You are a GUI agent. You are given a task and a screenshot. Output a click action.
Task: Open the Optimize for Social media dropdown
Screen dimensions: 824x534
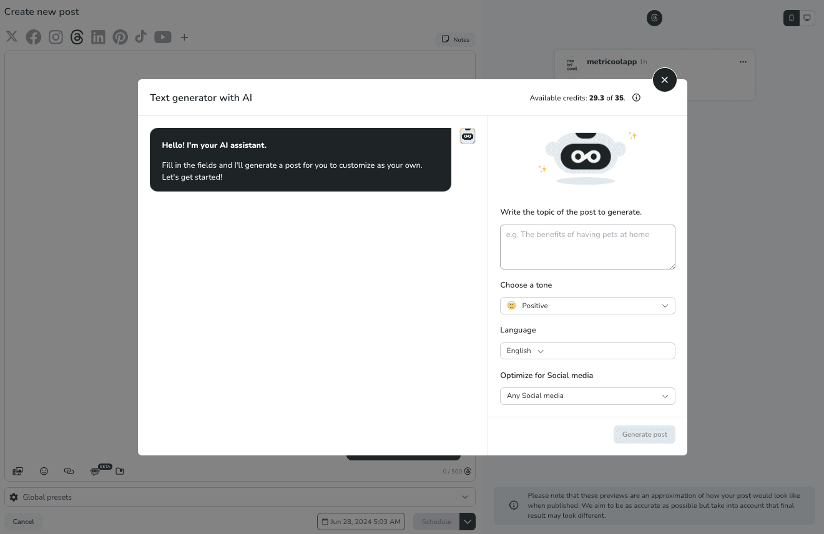[x=587, y=396]
